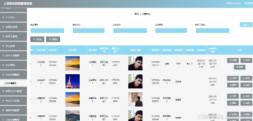Click the 报名编号 search input field
Image resolution: width=253 pixels, height=121 pixels.
[47, 30]
